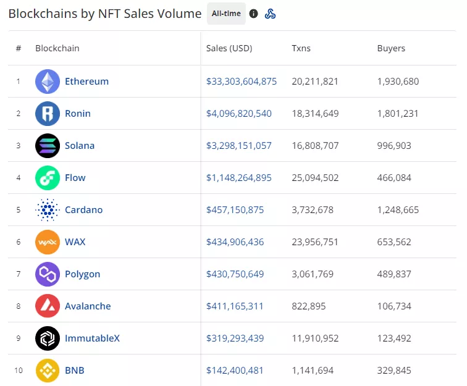Open Ronin sales value $4,096,820,540

coord(238,114)
